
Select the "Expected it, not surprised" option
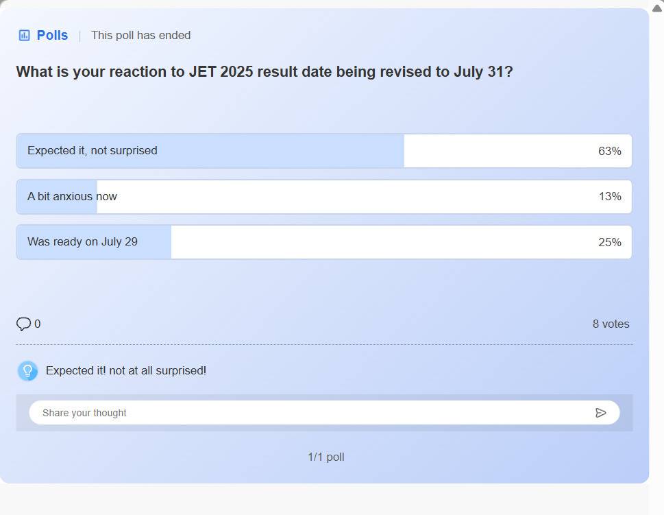[93, 151]
